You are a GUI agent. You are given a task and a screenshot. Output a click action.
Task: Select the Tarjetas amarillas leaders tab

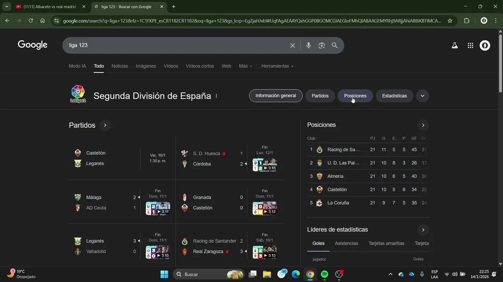click(x=386, y=244)
